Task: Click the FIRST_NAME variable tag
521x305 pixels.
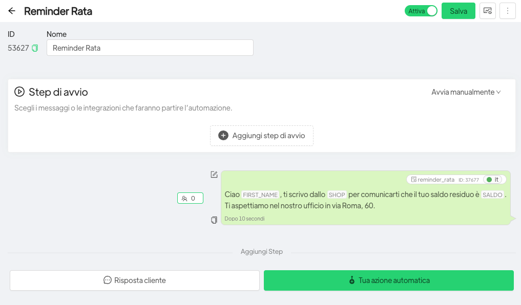Action: [x=260, y=195]
